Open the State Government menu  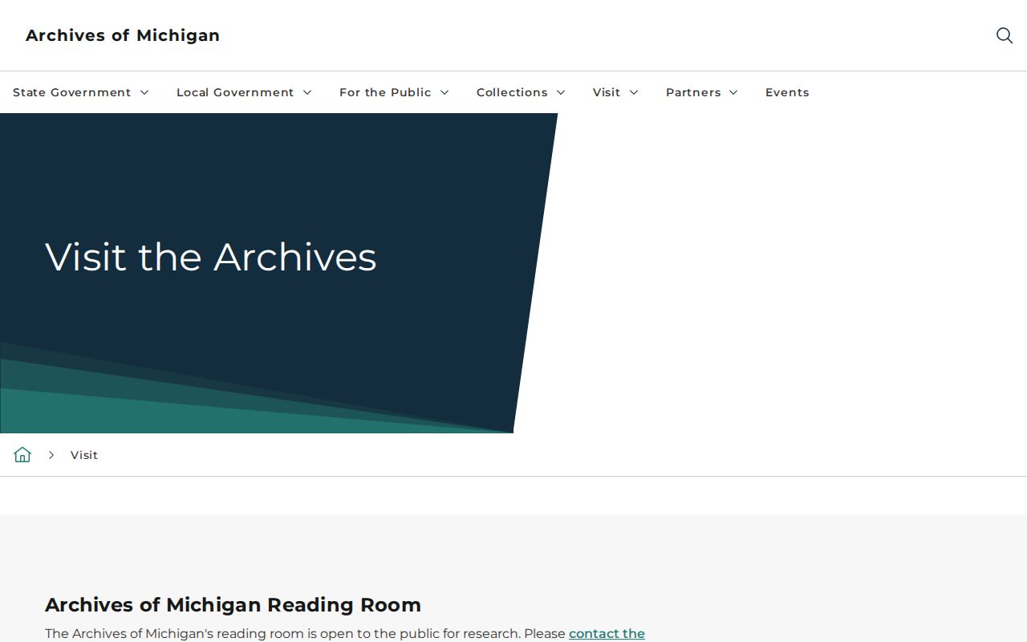pyautogui.click(x=71, y=92)
